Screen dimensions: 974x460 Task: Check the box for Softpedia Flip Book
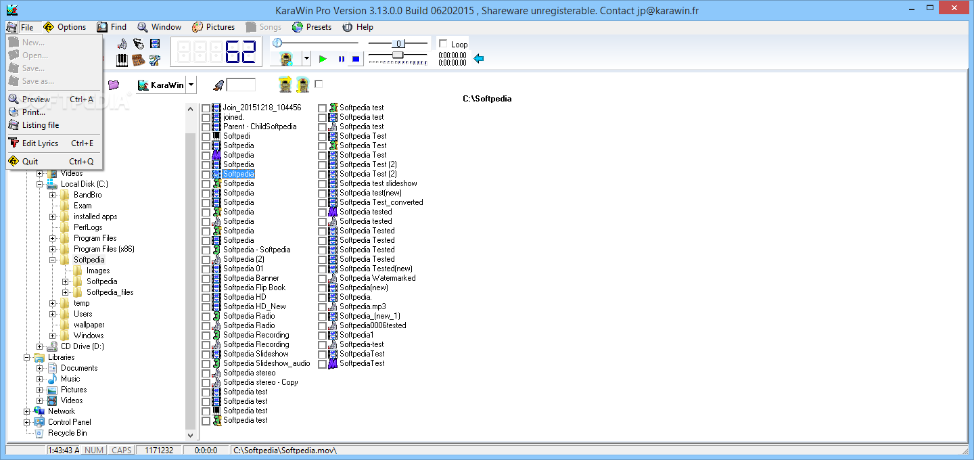206,288
